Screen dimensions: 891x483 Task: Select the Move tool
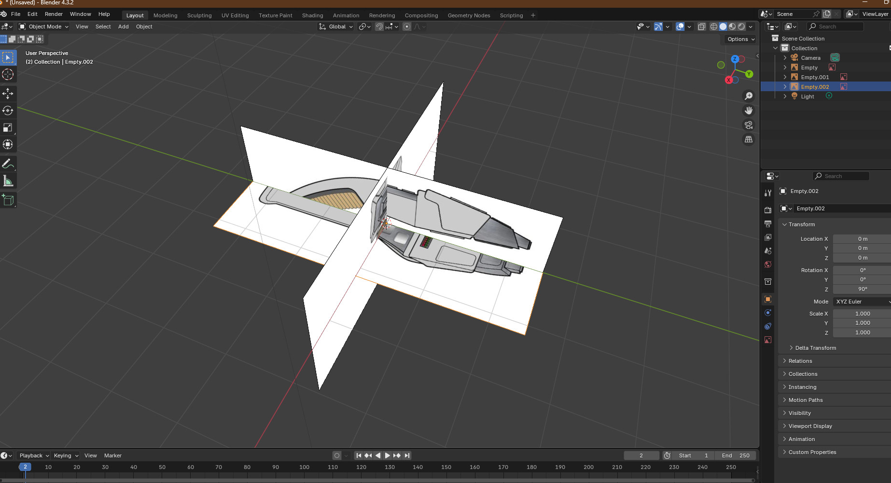click(x=8, y=93)
